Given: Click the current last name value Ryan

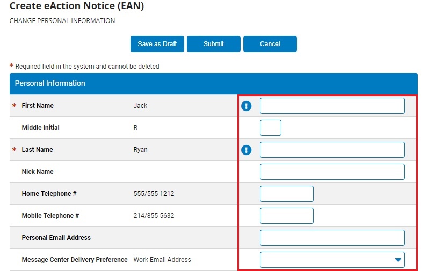Looking at the screenshot, I should point(140,150).
